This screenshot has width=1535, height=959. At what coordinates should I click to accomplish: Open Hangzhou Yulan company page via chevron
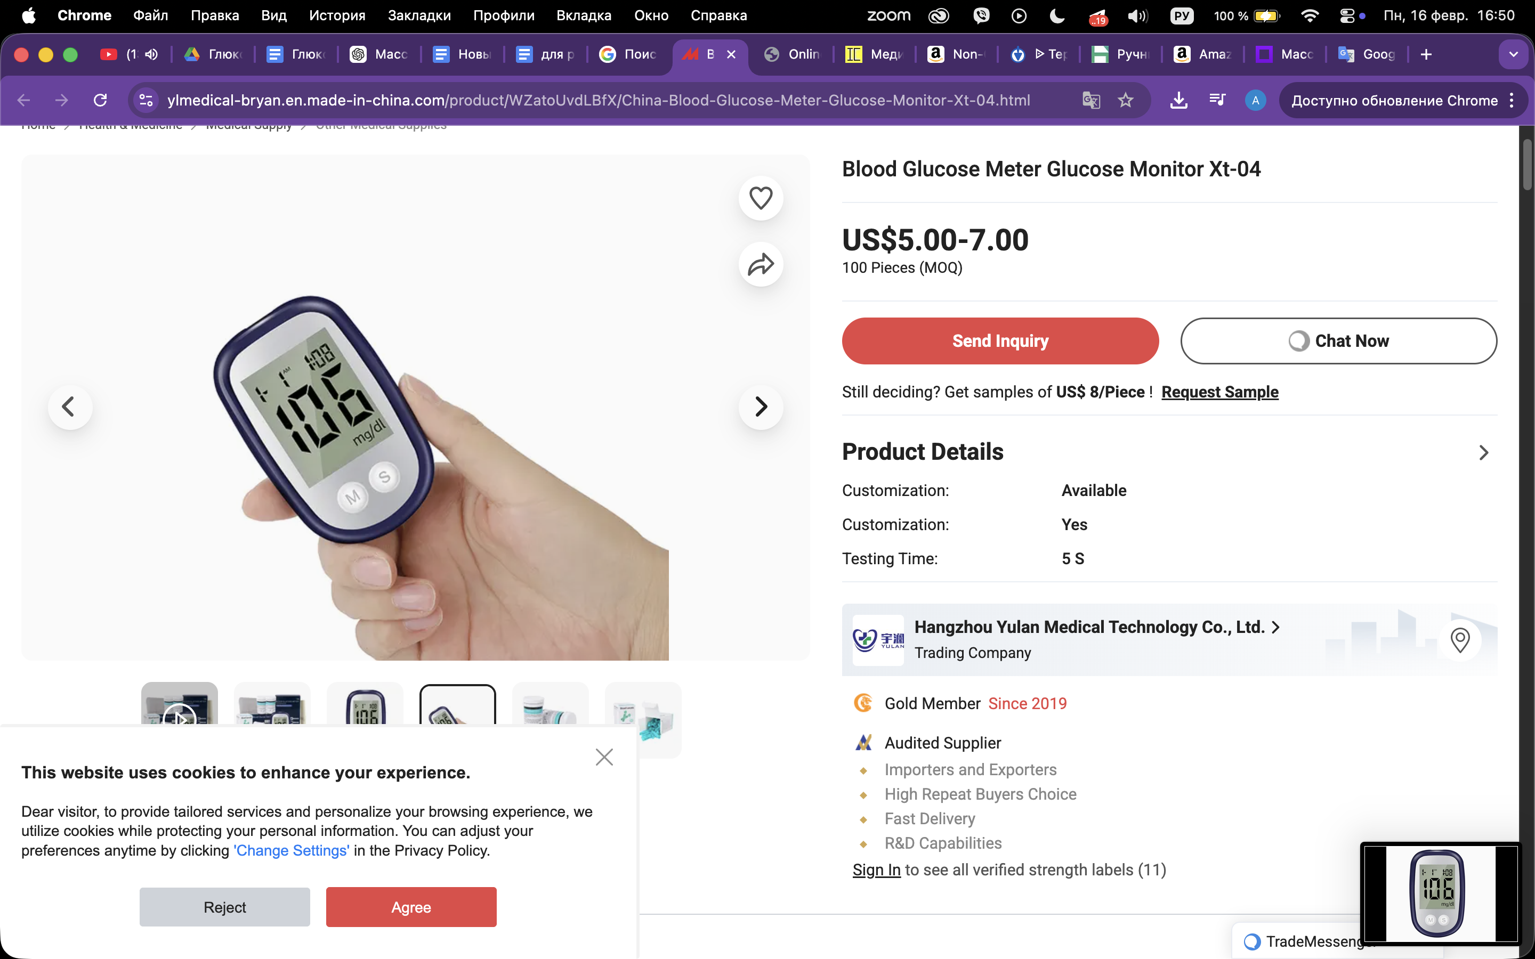click(x=1275, y=627)
